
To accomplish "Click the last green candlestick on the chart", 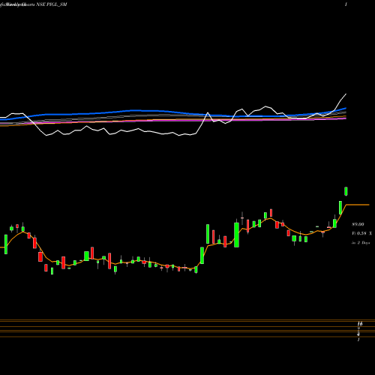I will [346, 191].
